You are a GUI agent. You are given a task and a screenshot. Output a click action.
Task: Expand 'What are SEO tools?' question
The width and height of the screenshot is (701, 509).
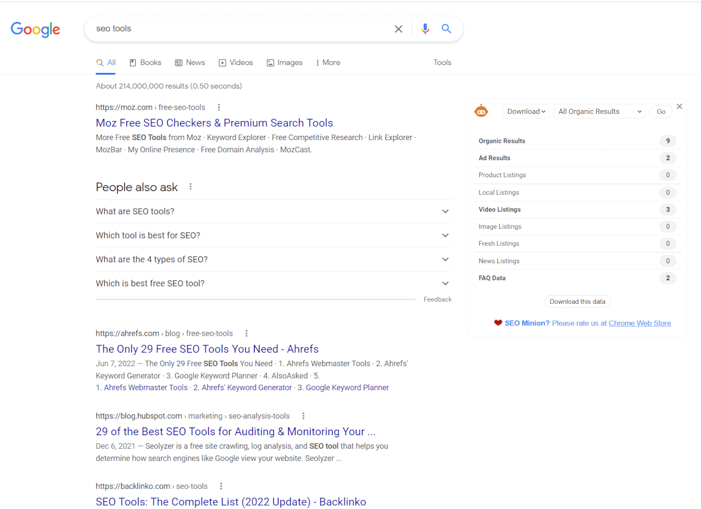tap(273, 211)
